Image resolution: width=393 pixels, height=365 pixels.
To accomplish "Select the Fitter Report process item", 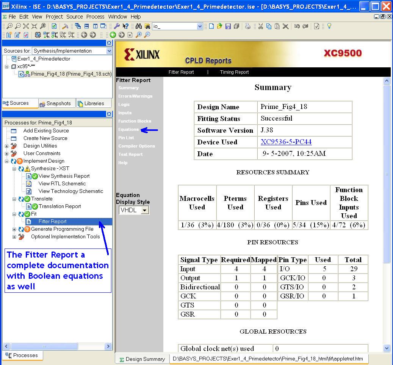I will [x=52, y=221].
